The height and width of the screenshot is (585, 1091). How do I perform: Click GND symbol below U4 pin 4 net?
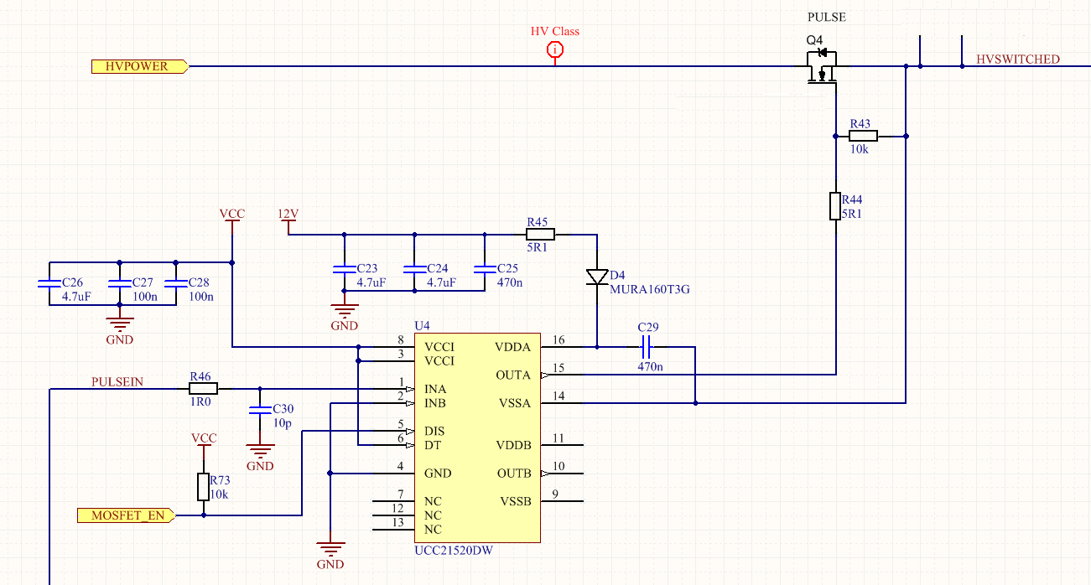(x=330, y=550)
